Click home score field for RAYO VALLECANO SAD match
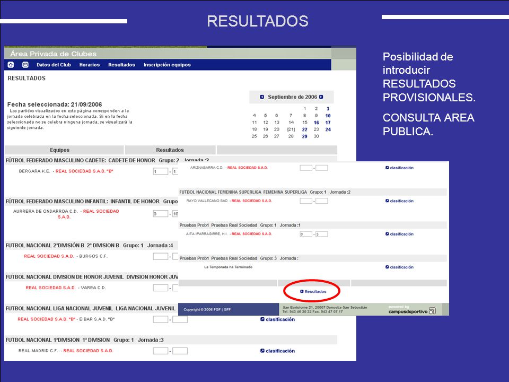509x382 pixels. (306, 201)
